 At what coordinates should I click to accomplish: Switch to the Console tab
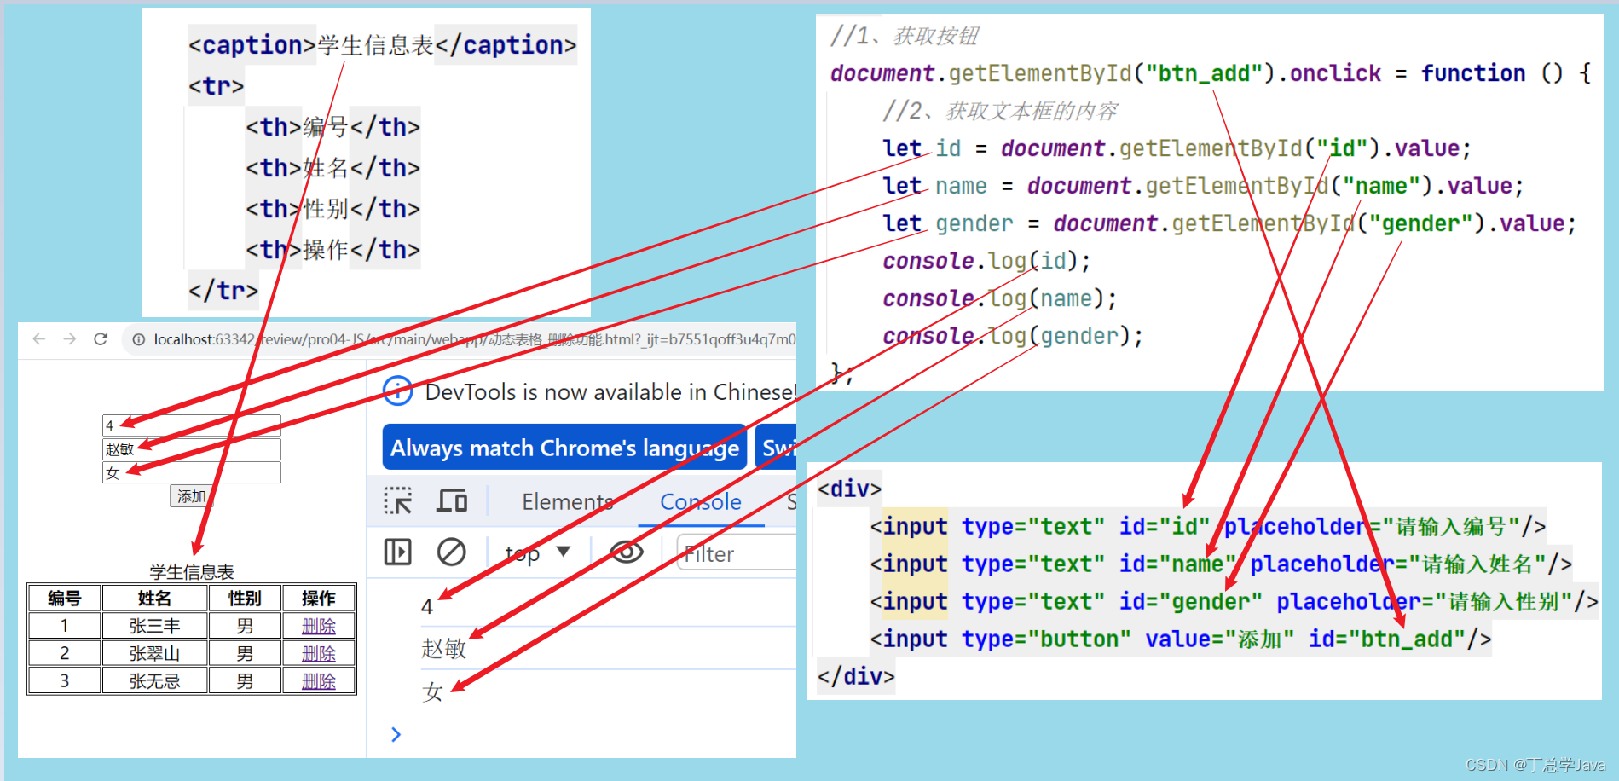click(x=701, y=502)
